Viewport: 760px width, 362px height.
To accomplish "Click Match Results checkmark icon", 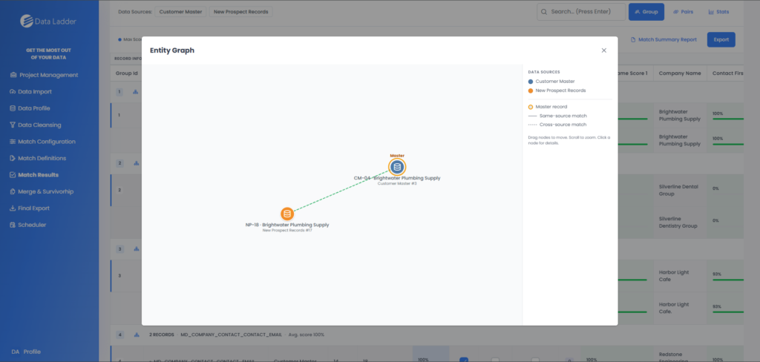I will 13,175.
